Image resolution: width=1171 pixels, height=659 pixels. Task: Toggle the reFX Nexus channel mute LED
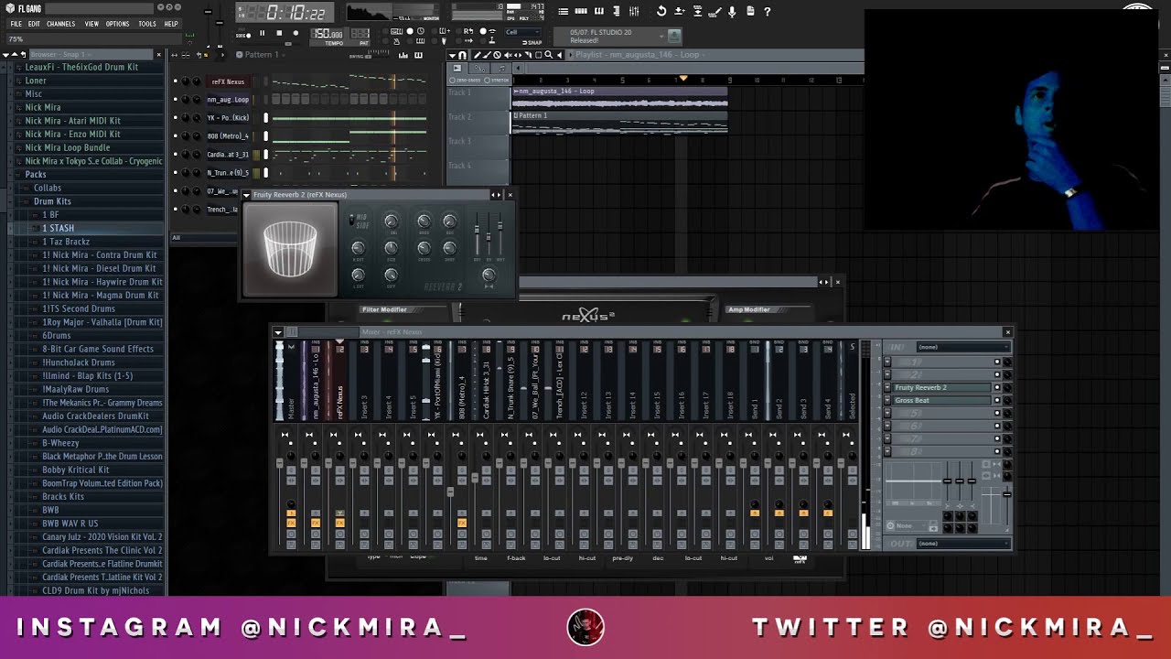176,81
